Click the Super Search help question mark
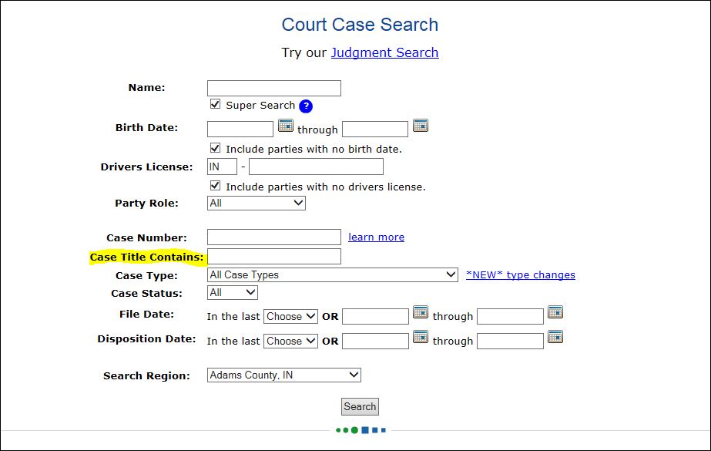Image resolution: width=711 pixels, height=451 pixels. [306, 106]
